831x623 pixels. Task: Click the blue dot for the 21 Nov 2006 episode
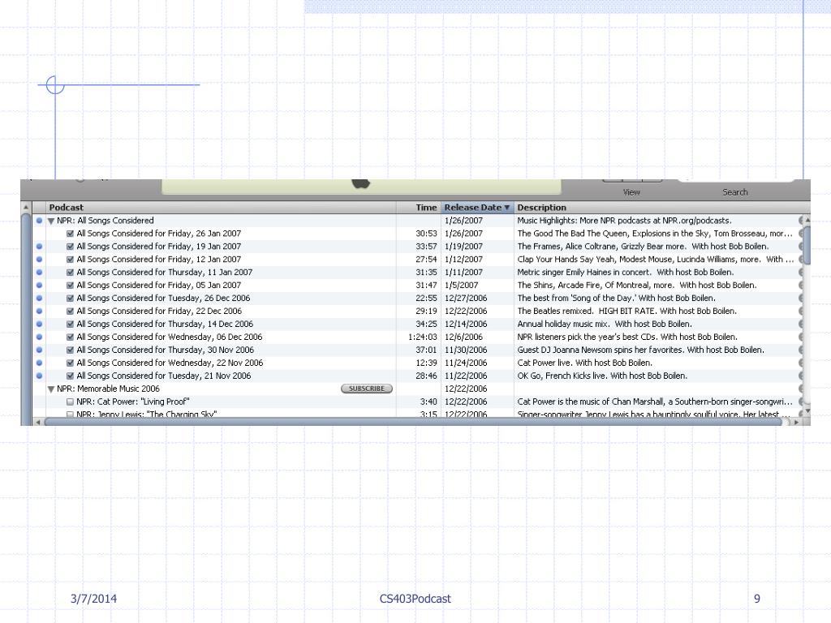click(39, 376)
